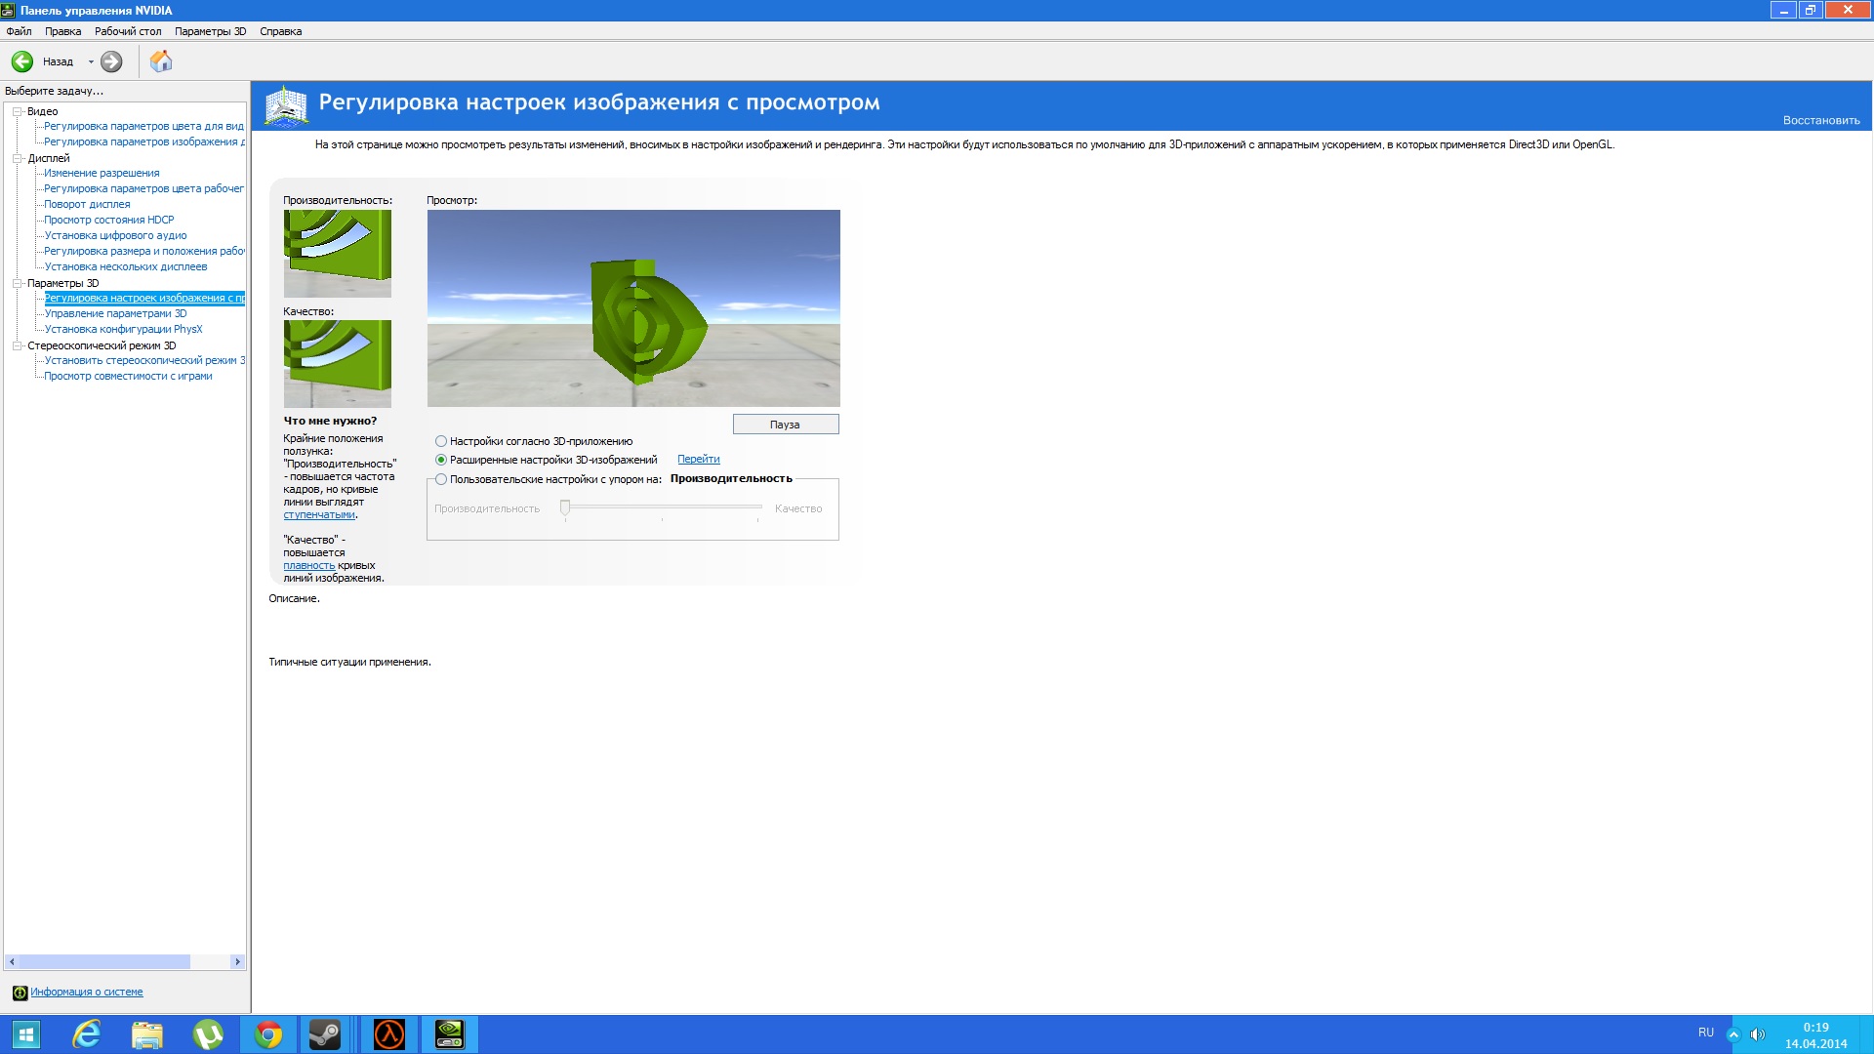Click the task tree horizontal scrollbar
This screenshot has height=1054, width=1874.
click(125, 962)
